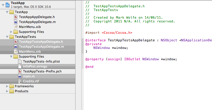Select MainMenu.xib under TestAppTests group
Viewport: 212px width, 110px height.
click(x=30, y=52)
